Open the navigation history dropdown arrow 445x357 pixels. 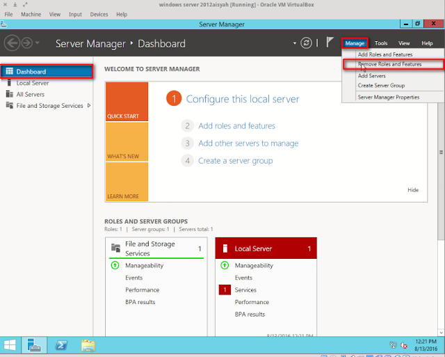click(x=37, y=43)
